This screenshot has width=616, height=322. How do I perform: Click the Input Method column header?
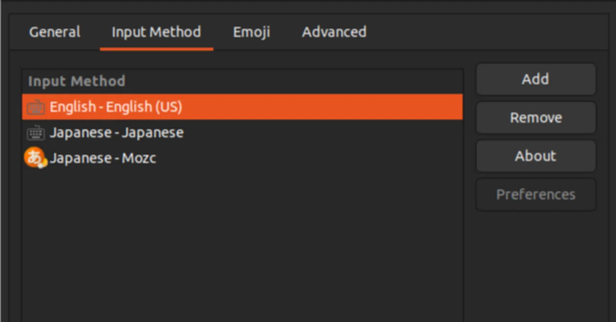coord(242,81)
